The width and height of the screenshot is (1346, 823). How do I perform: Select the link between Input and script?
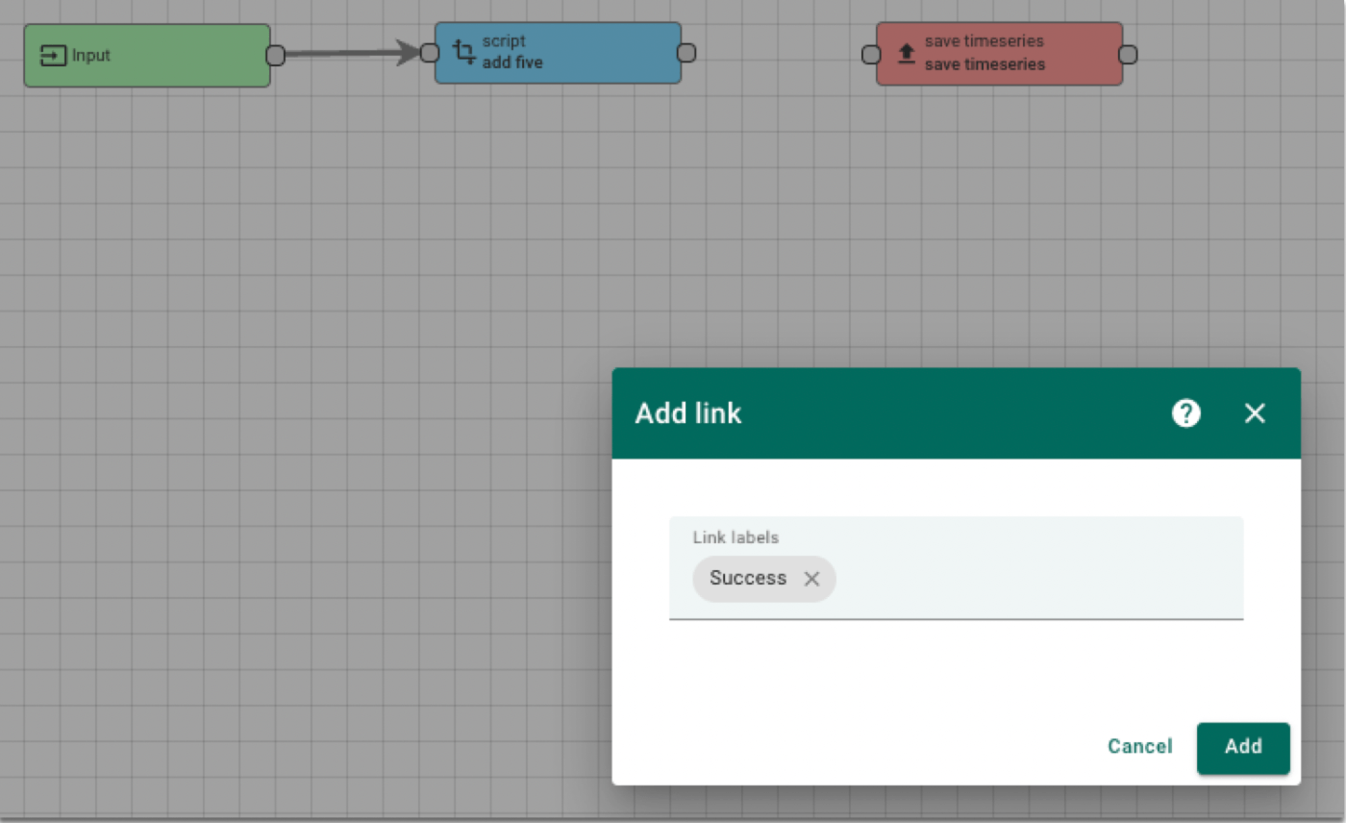[x=351, y=54]
